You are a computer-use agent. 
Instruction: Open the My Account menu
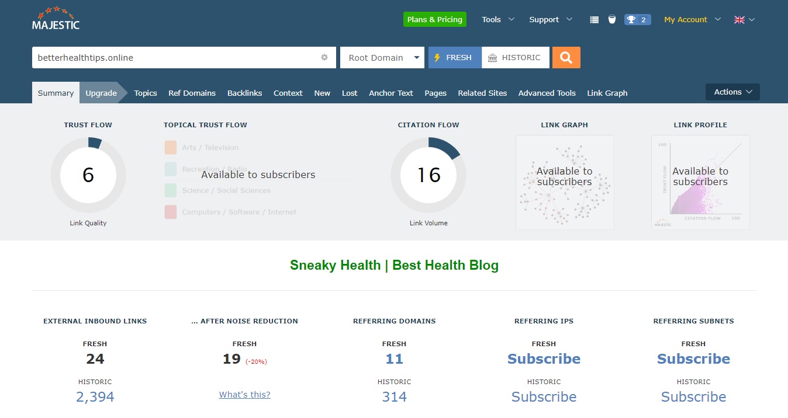pos(693,19)
